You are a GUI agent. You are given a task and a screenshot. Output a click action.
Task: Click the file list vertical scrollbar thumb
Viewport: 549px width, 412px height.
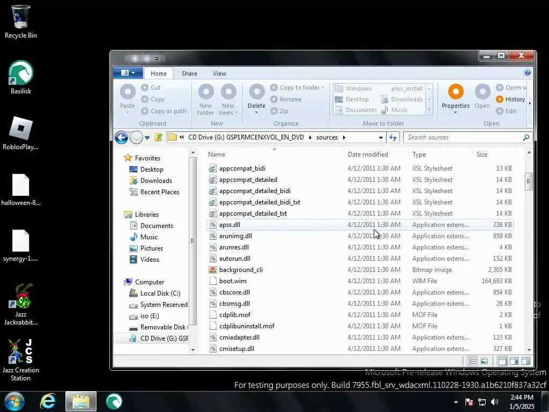tap(529, 181)
